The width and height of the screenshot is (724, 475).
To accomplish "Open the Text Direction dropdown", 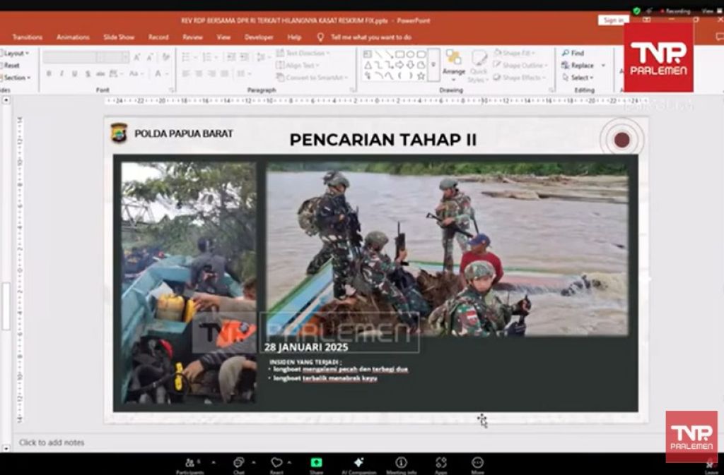I will coord(303,54).
